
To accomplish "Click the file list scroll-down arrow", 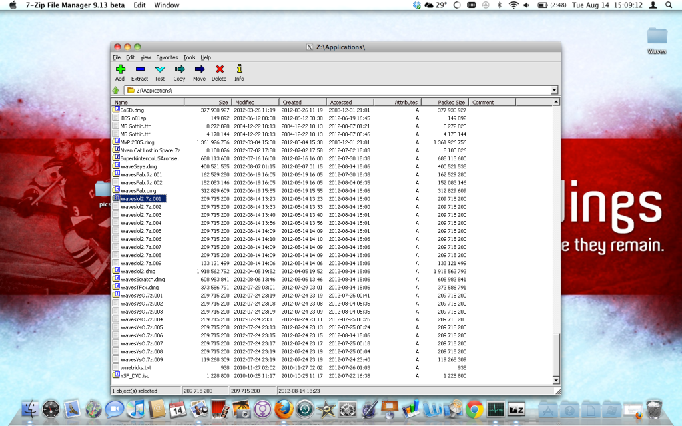I will (x=556, y=380).
